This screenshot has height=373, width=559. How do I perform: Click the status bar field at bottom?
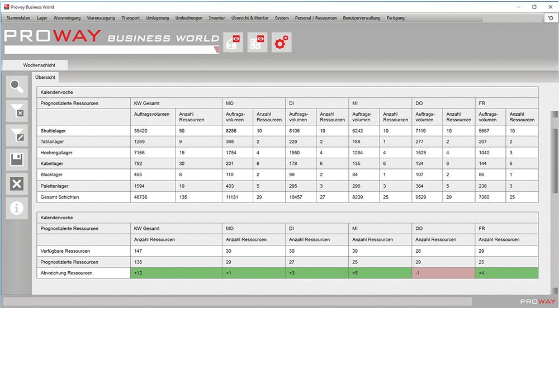point(238,301)
